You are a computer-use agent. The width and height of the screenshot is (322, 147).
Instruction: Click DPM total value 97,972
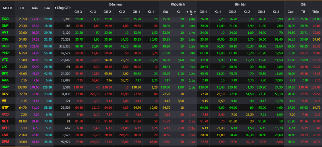tap(65, 142)
